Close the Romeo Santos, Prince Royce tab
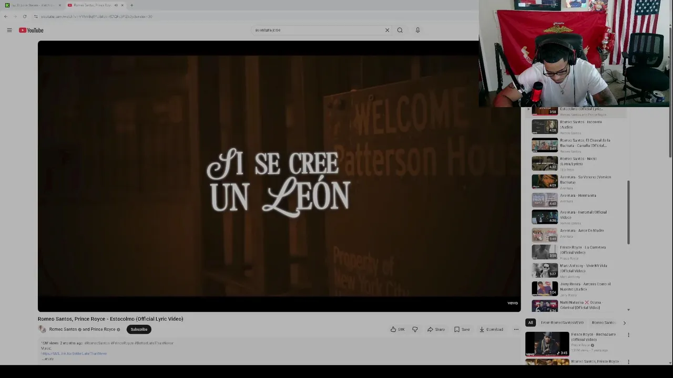Image resolution: width=673 pixels, height=378 pixels. (x=122, y=5)
